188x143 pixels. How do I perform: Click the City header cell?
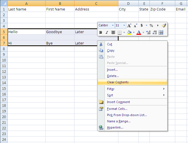[x=129, y=9]
